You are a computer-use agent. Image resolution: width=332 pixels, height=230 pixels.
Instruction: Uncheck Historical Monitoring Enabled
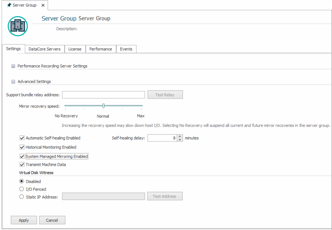tap(22, 147)
